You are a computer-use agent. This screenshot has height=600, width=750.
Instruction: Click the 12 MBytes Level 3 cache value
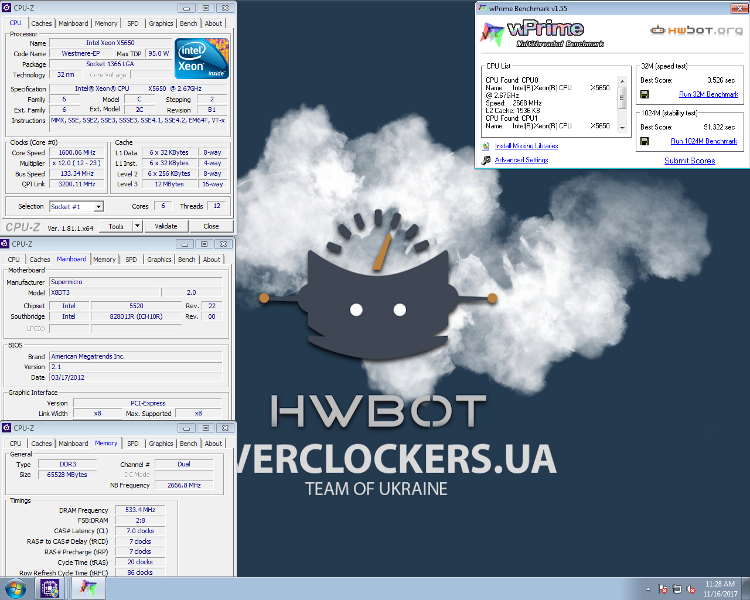169,184
